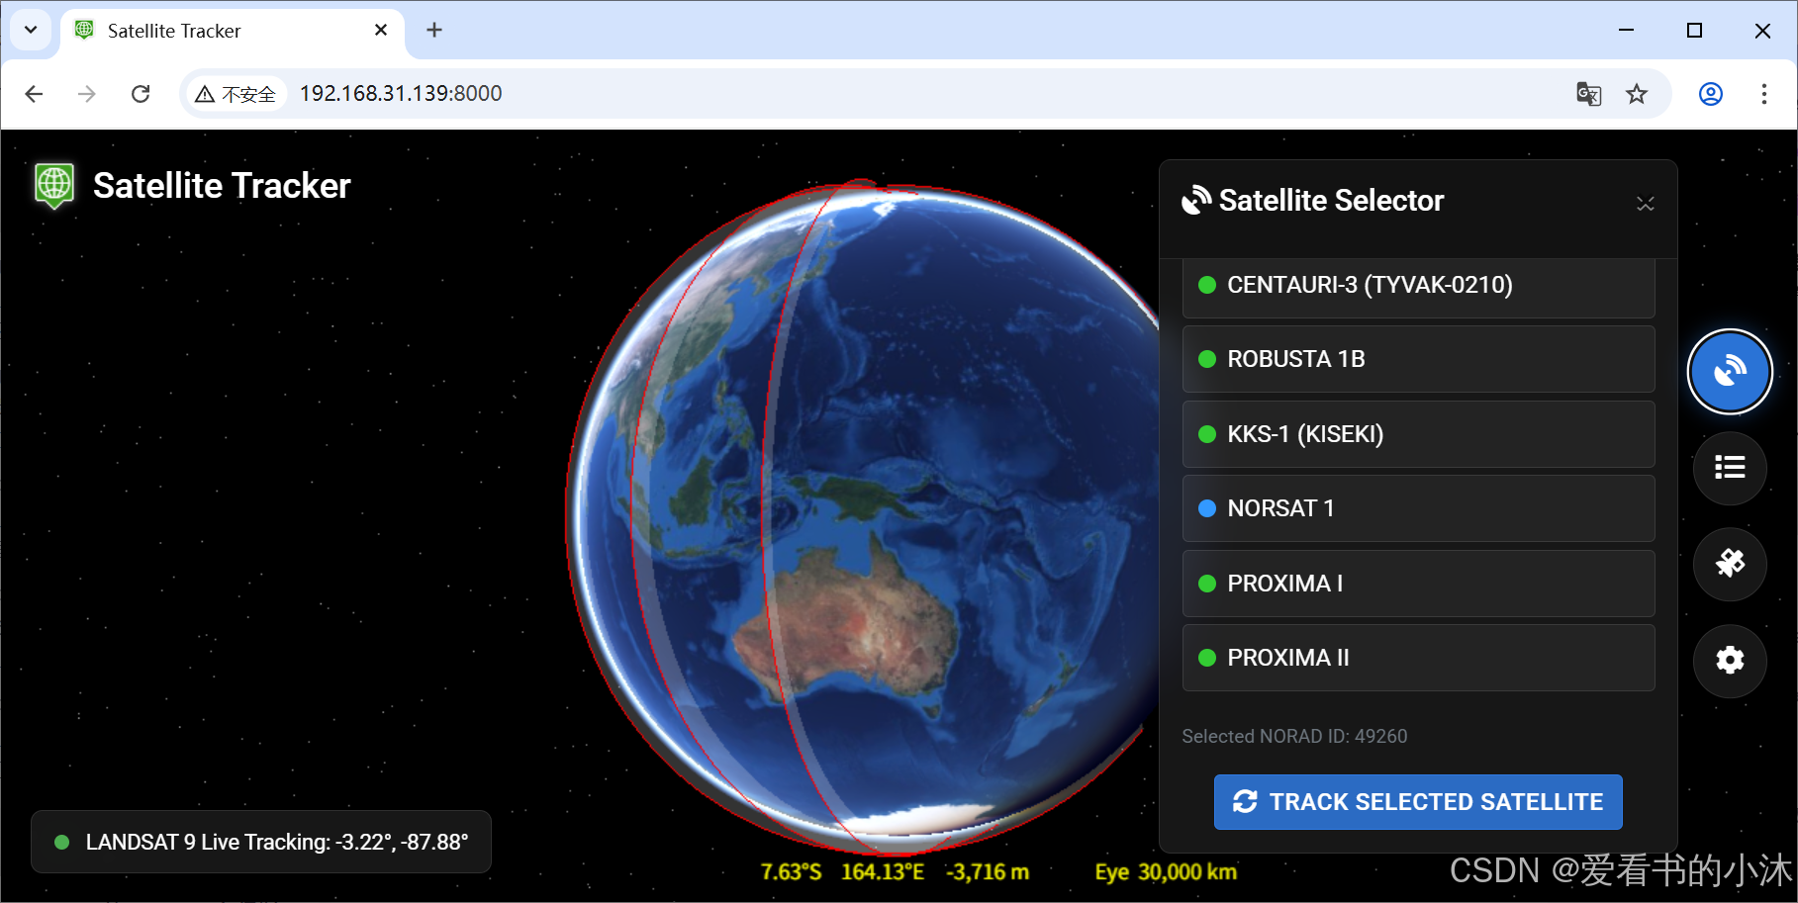Open a new browser tab
The width and height of the screenshot is (1798, 903).
(x=434, y=31)
